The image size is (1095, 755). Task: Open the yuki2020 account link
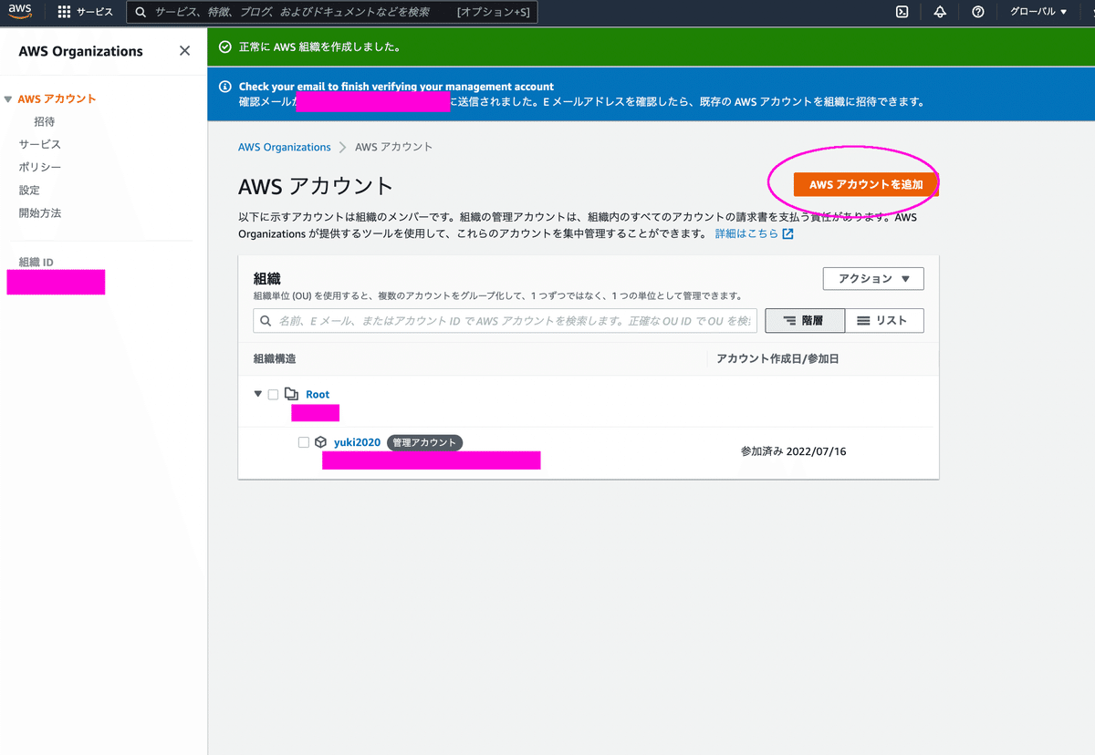click(x=357, y=442)
